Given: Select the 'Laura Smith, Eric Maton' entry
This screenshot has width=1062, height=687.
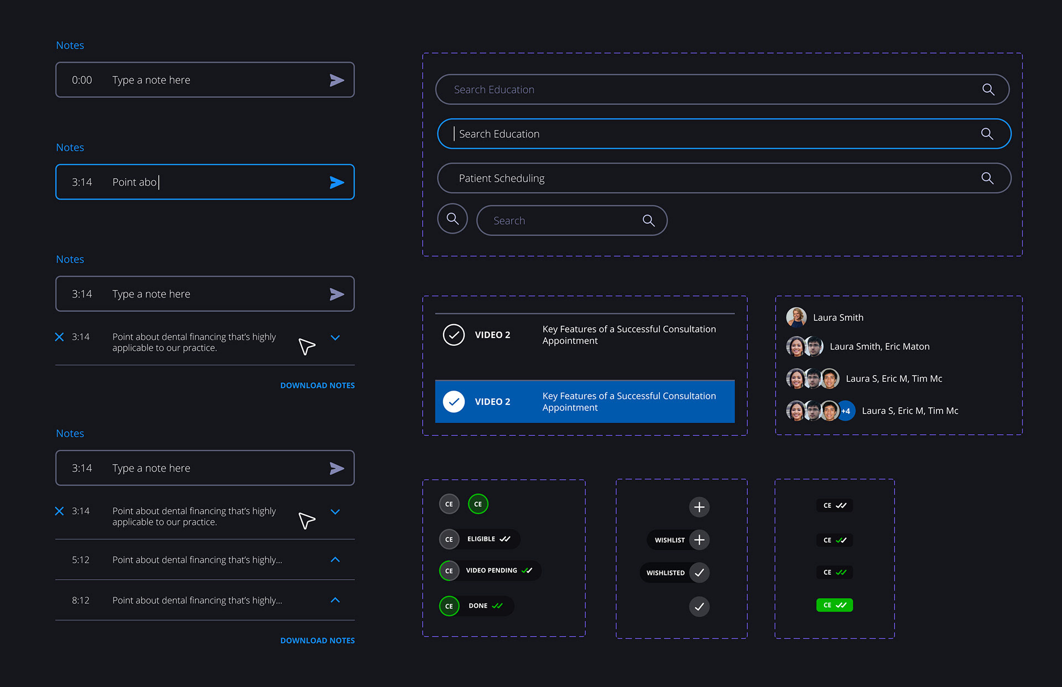Looking at the screenshot, I should pos(879,347).
